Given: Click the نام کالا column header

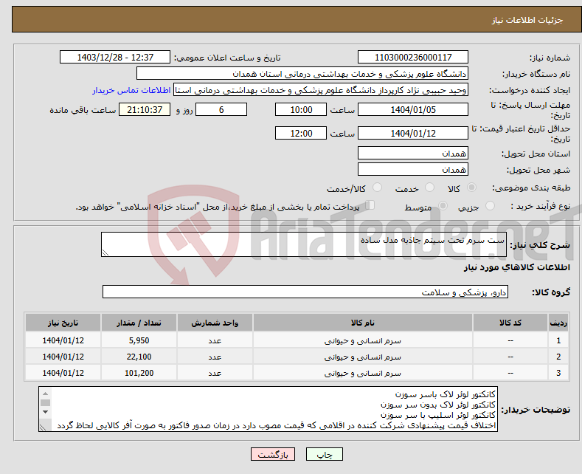Looking at the screenshot, I should pos(363,323).
